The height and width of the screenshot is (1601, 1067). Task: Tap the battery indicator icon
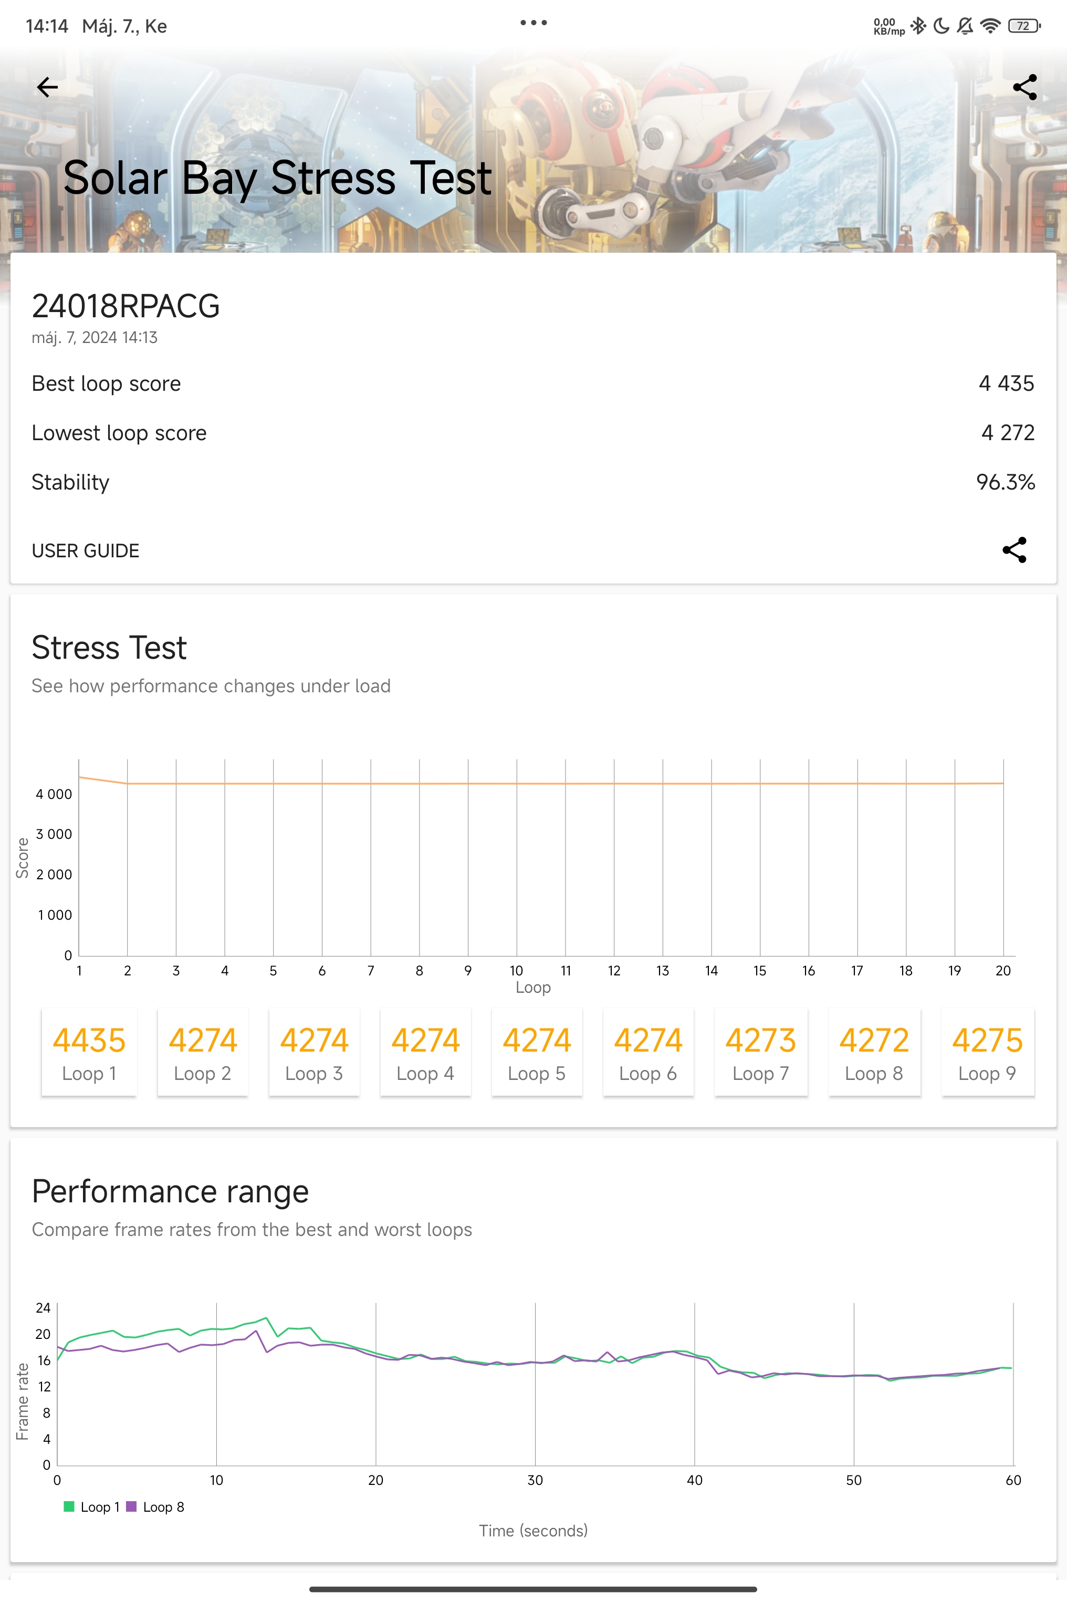[x=1024, y=26]
